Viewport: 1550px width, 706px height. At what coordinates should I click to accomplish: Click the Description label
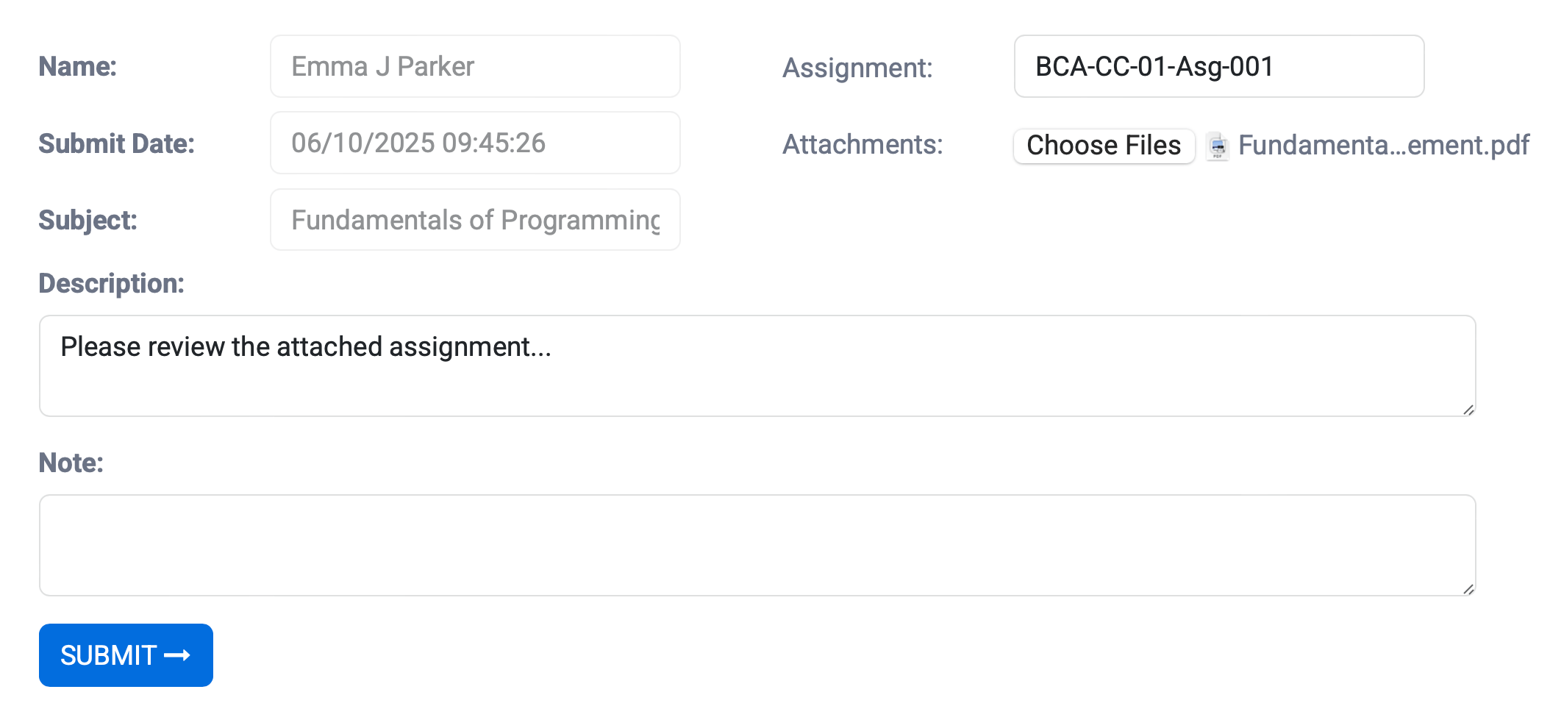point(112,283)
